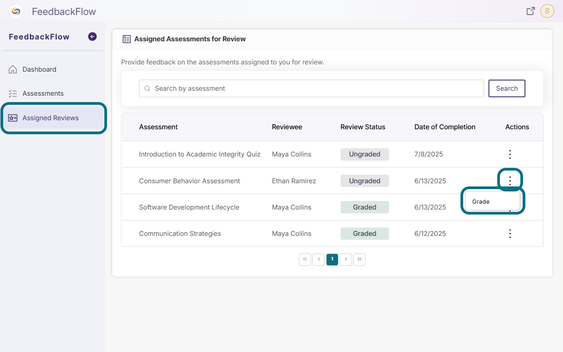Click Ungraded badge for Academic Integrity Quiz

365,154
